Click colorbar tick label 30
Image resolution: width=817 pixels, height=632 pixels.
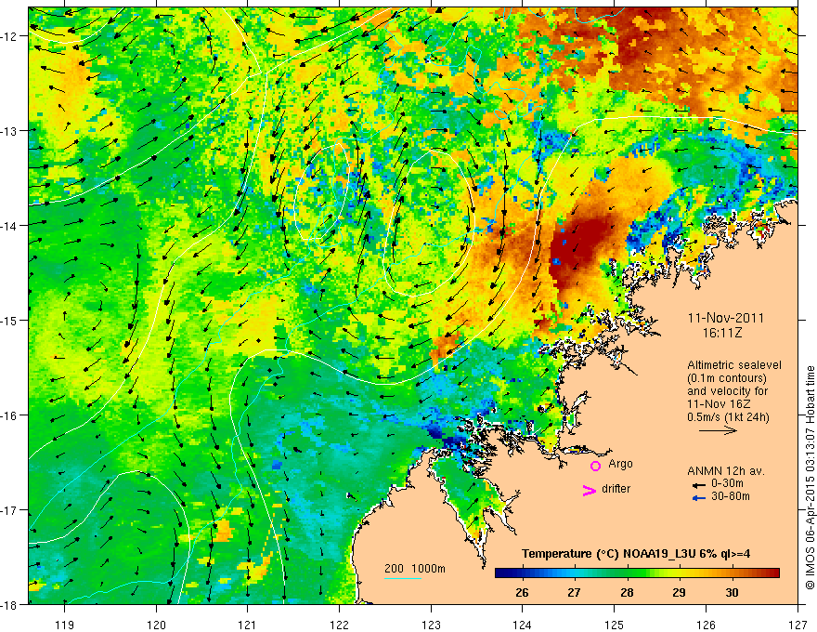[732, 592]
